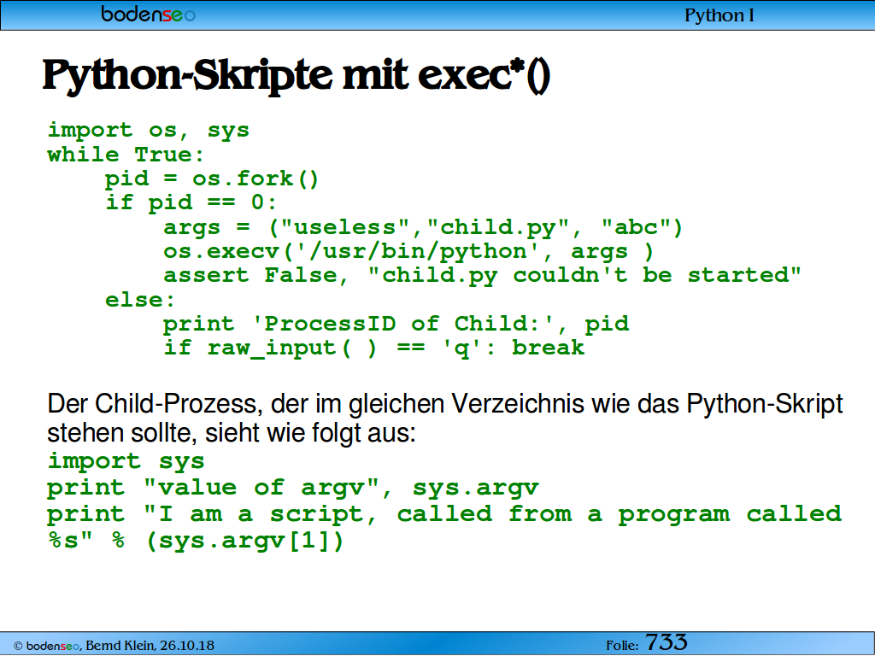Click the paragraph line starting 'Der Child-Prozess'
Screen dimensions: 875x656
click(445, 404)
